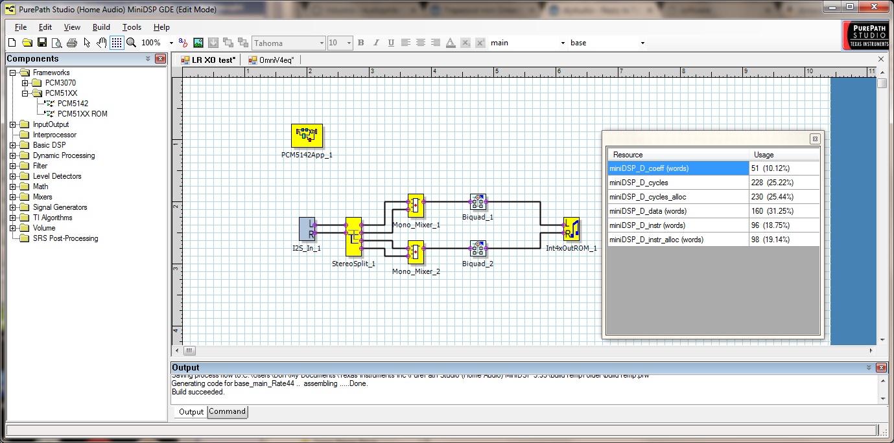
Task: Collapse the PCM51XX tree node
Action: [x=25, y=93]
